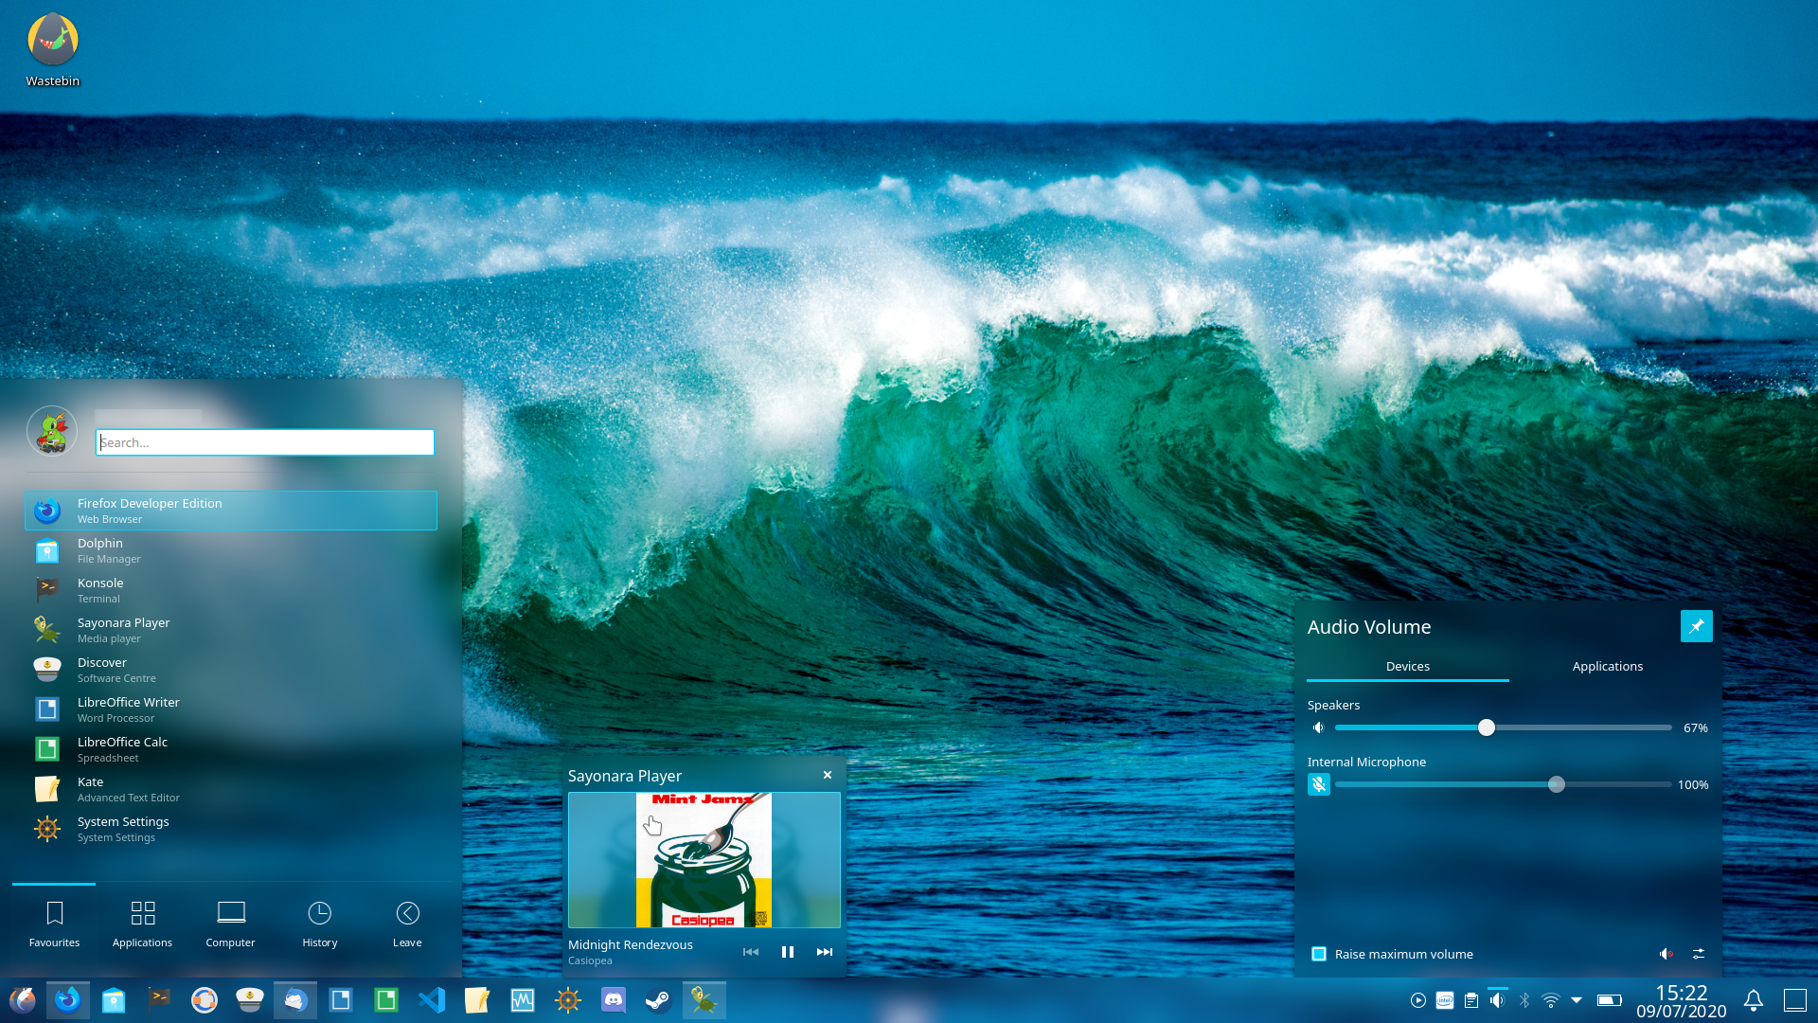Click the Show Desktop button in panel
This screenshot has width=1818, height=1023.
click(x=1795, y=1000)
